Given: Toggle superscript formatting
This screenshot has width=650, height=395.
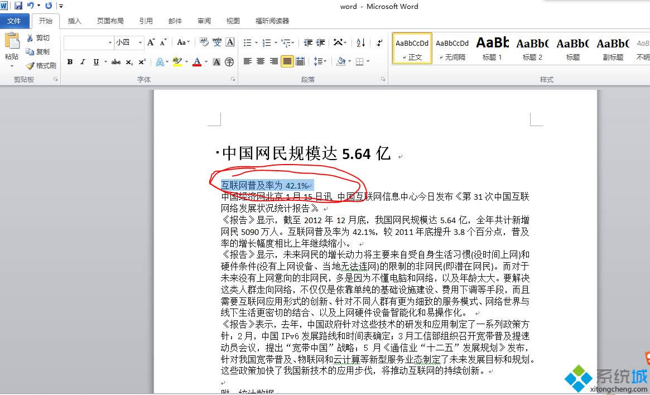Looking at the screenshot, I should click(142, 62).
